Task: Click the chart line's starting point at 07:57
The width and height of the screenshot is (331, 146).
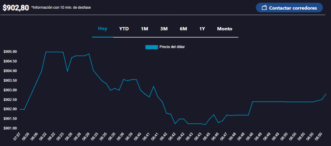Action: pos(20,109)
